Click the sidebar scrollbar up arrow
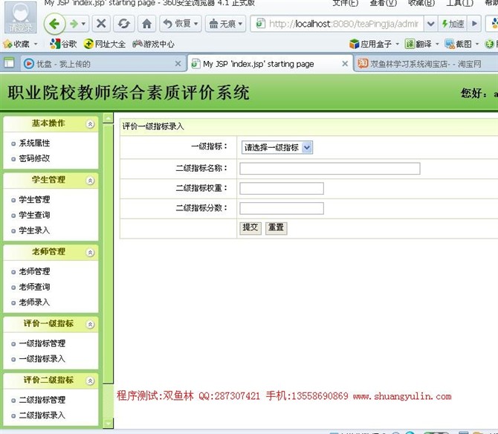This screenshot has height=434, width=498. click(x=109, y=118)
